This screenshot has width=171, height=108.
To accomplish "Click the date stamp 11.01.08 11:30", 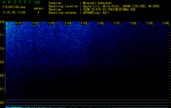I will [14, 12].
